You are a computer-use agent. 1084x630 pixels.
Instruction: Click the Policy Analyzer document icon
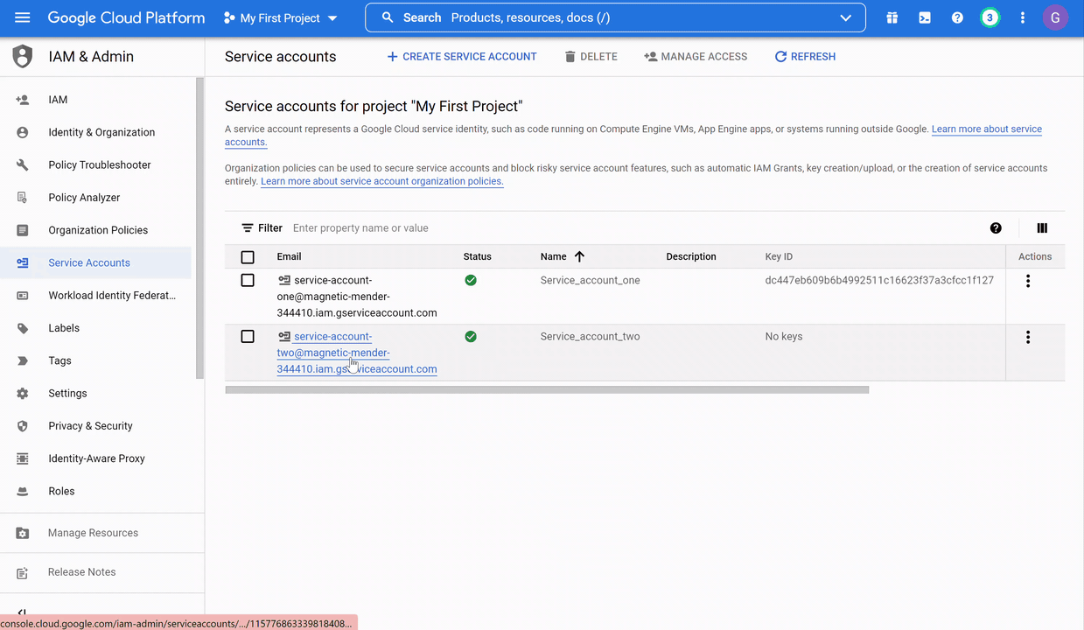tap(23, 198)
